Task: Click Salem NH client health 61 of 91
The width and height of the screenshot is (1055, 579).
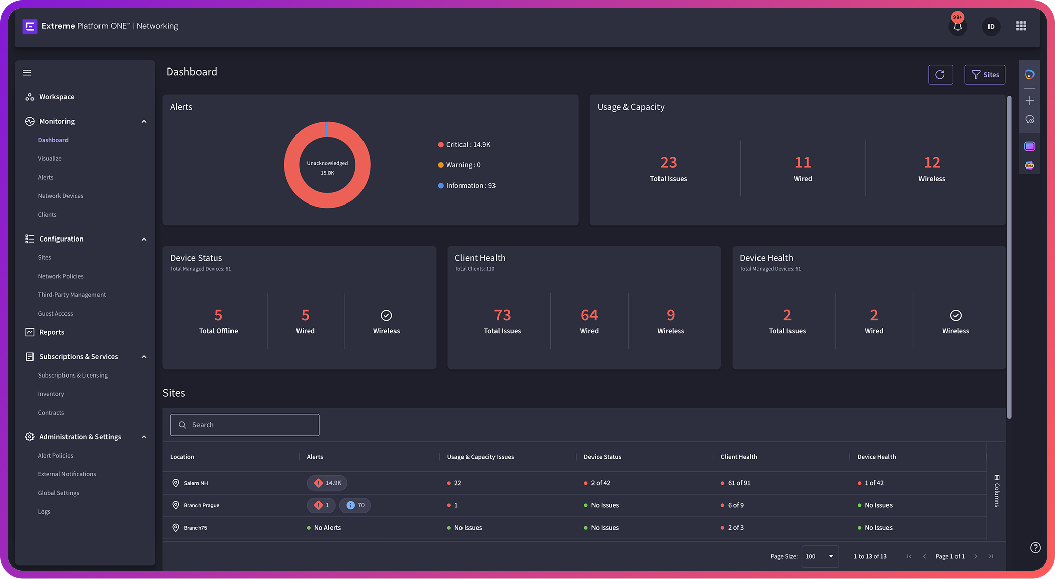Action: pyautogui.click(x=736, y=483)
